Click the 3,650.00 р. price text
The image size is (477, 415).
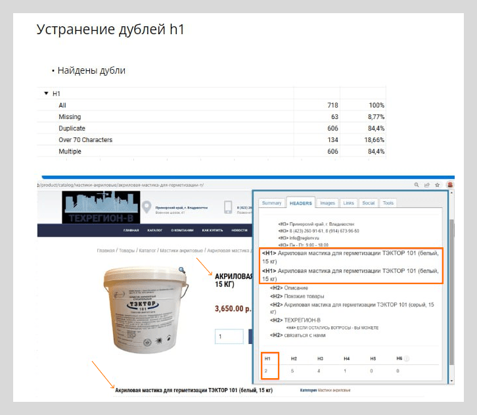pos(233,308)
